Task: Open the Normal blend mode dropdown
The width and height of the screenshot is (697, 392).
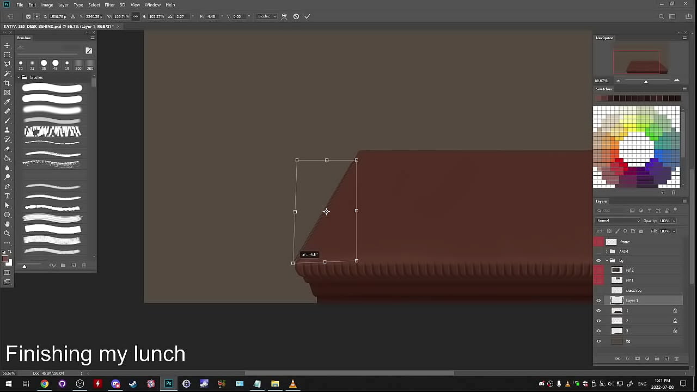Action: (x=618, y=220)
